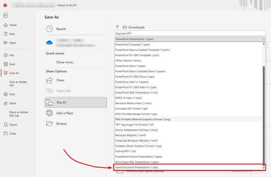This screenshot has height=177, width=271.
Task: Click the PowerPoint app logo
Action: click(x=5, y=5)
